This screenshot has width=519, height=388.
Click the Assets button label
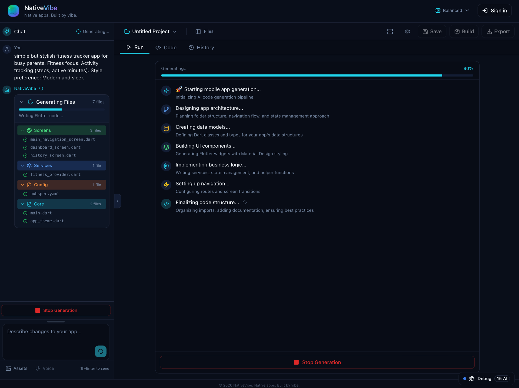click(20, 369)
